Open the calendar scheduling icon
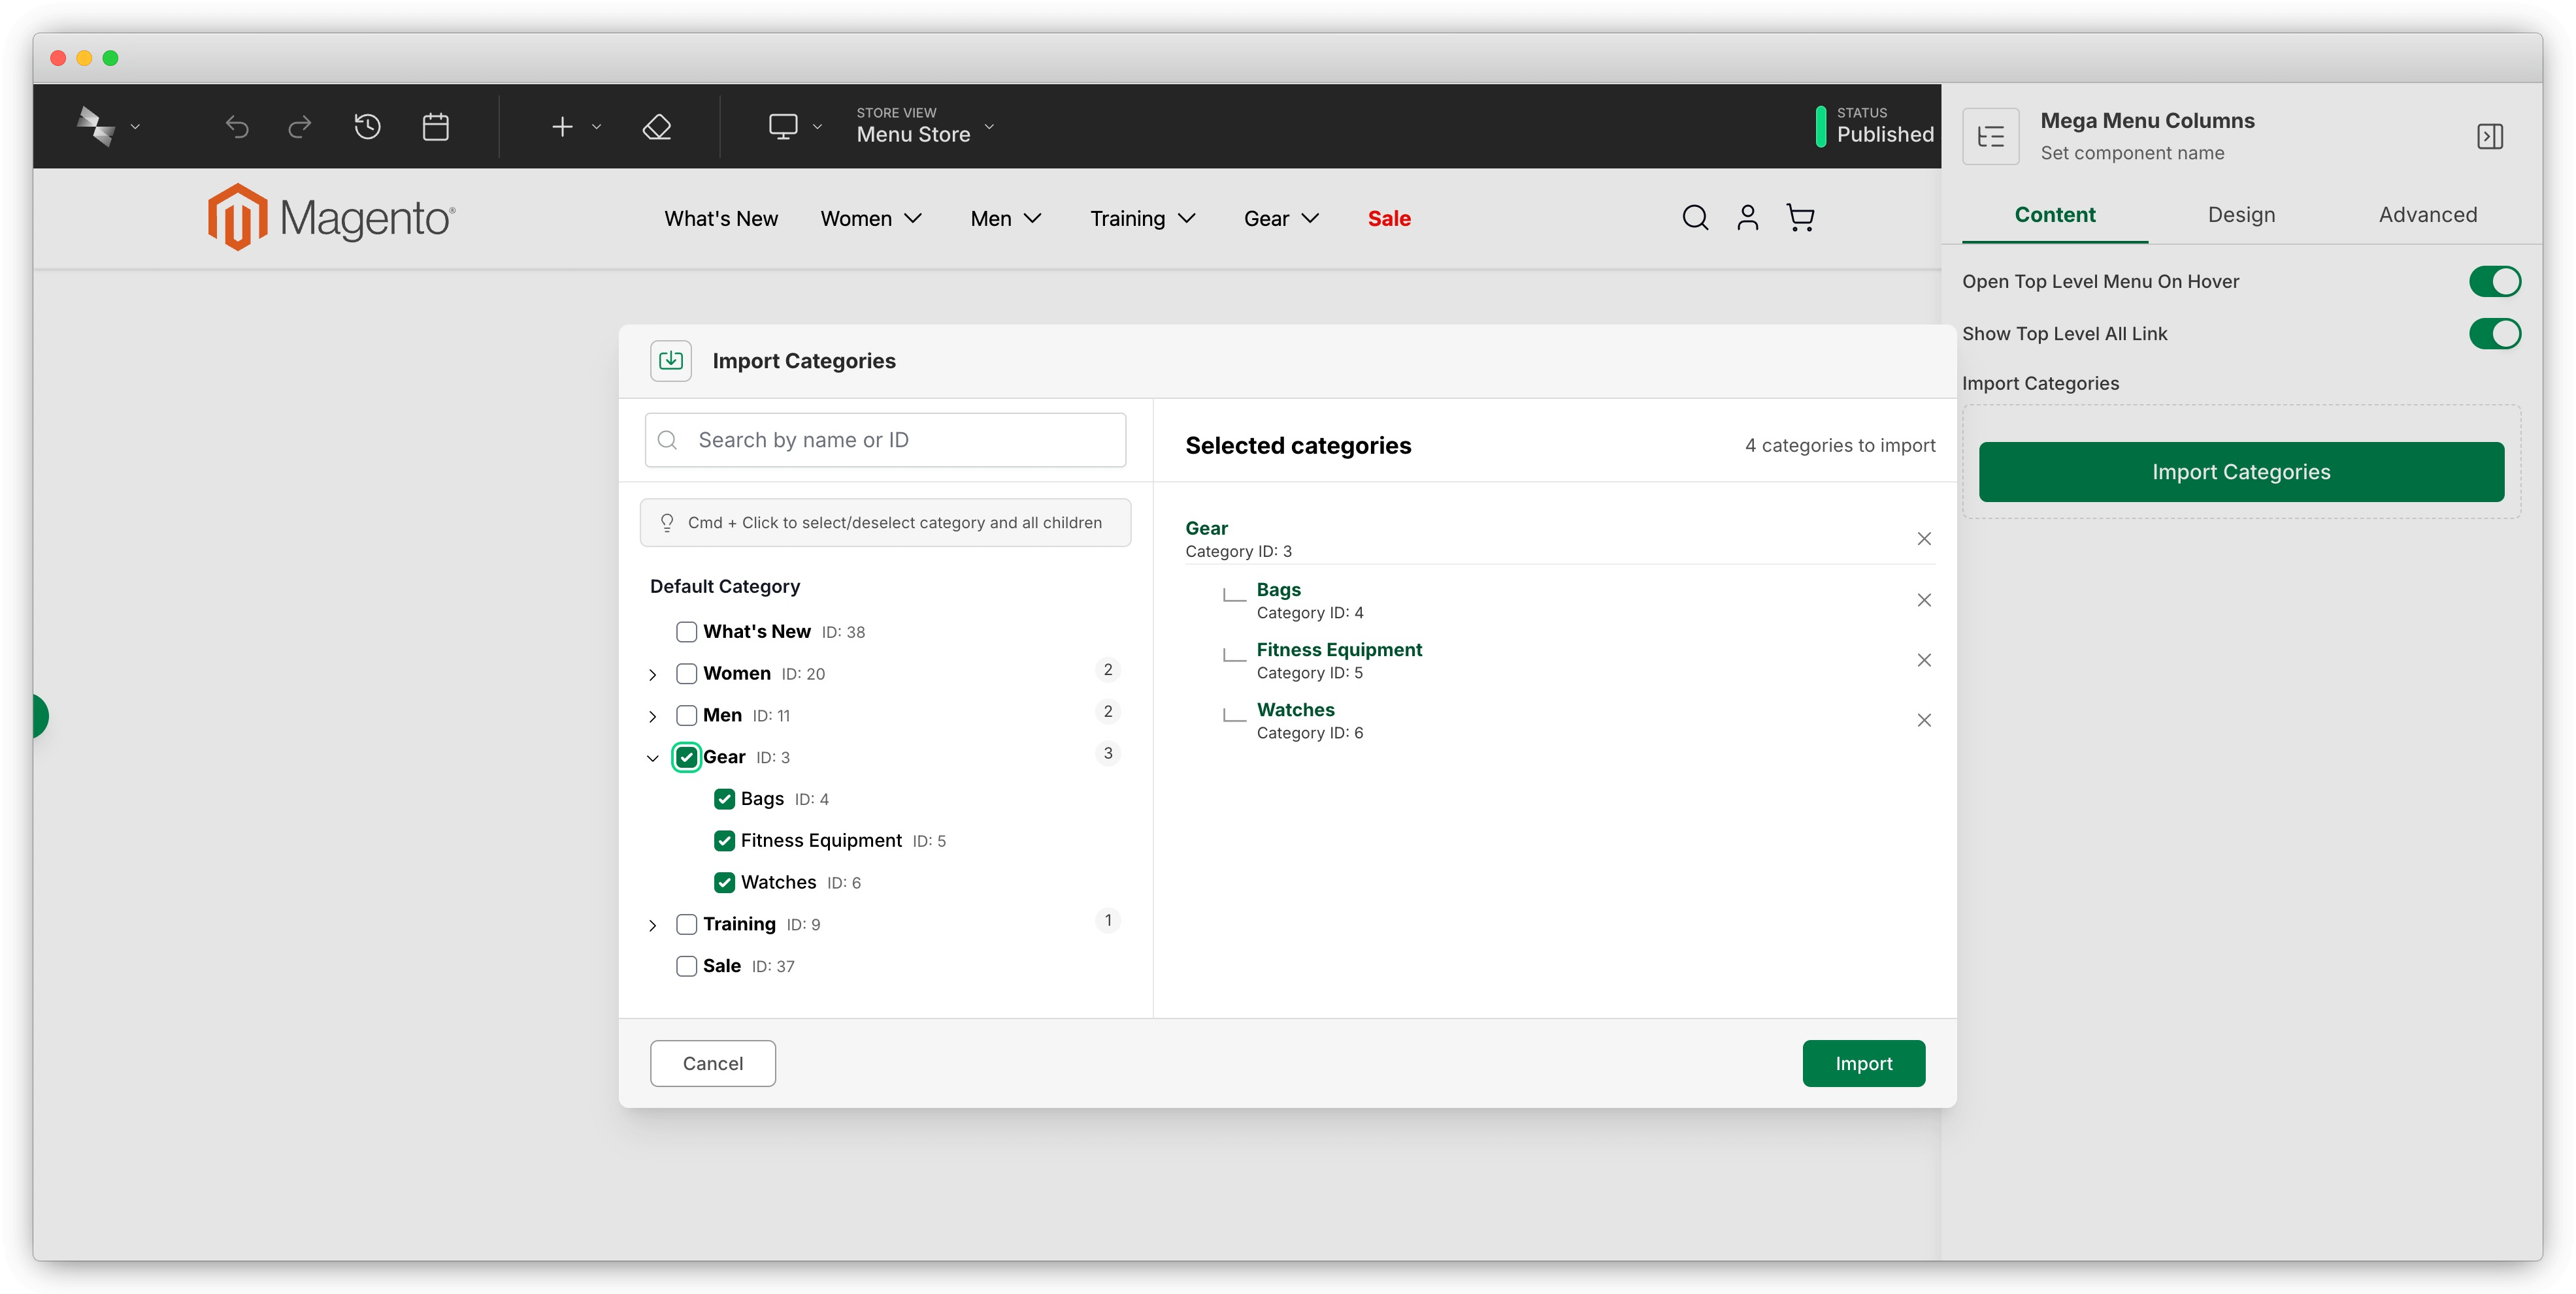The height and width of the screenshot is (1294, 2576). coord(436,127)
